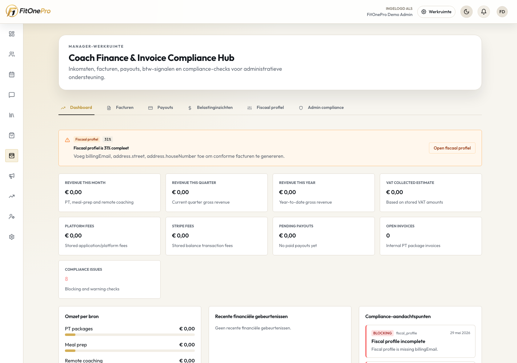Switch to the Facturen tab
517x363 pixels.
pos(120,108)
